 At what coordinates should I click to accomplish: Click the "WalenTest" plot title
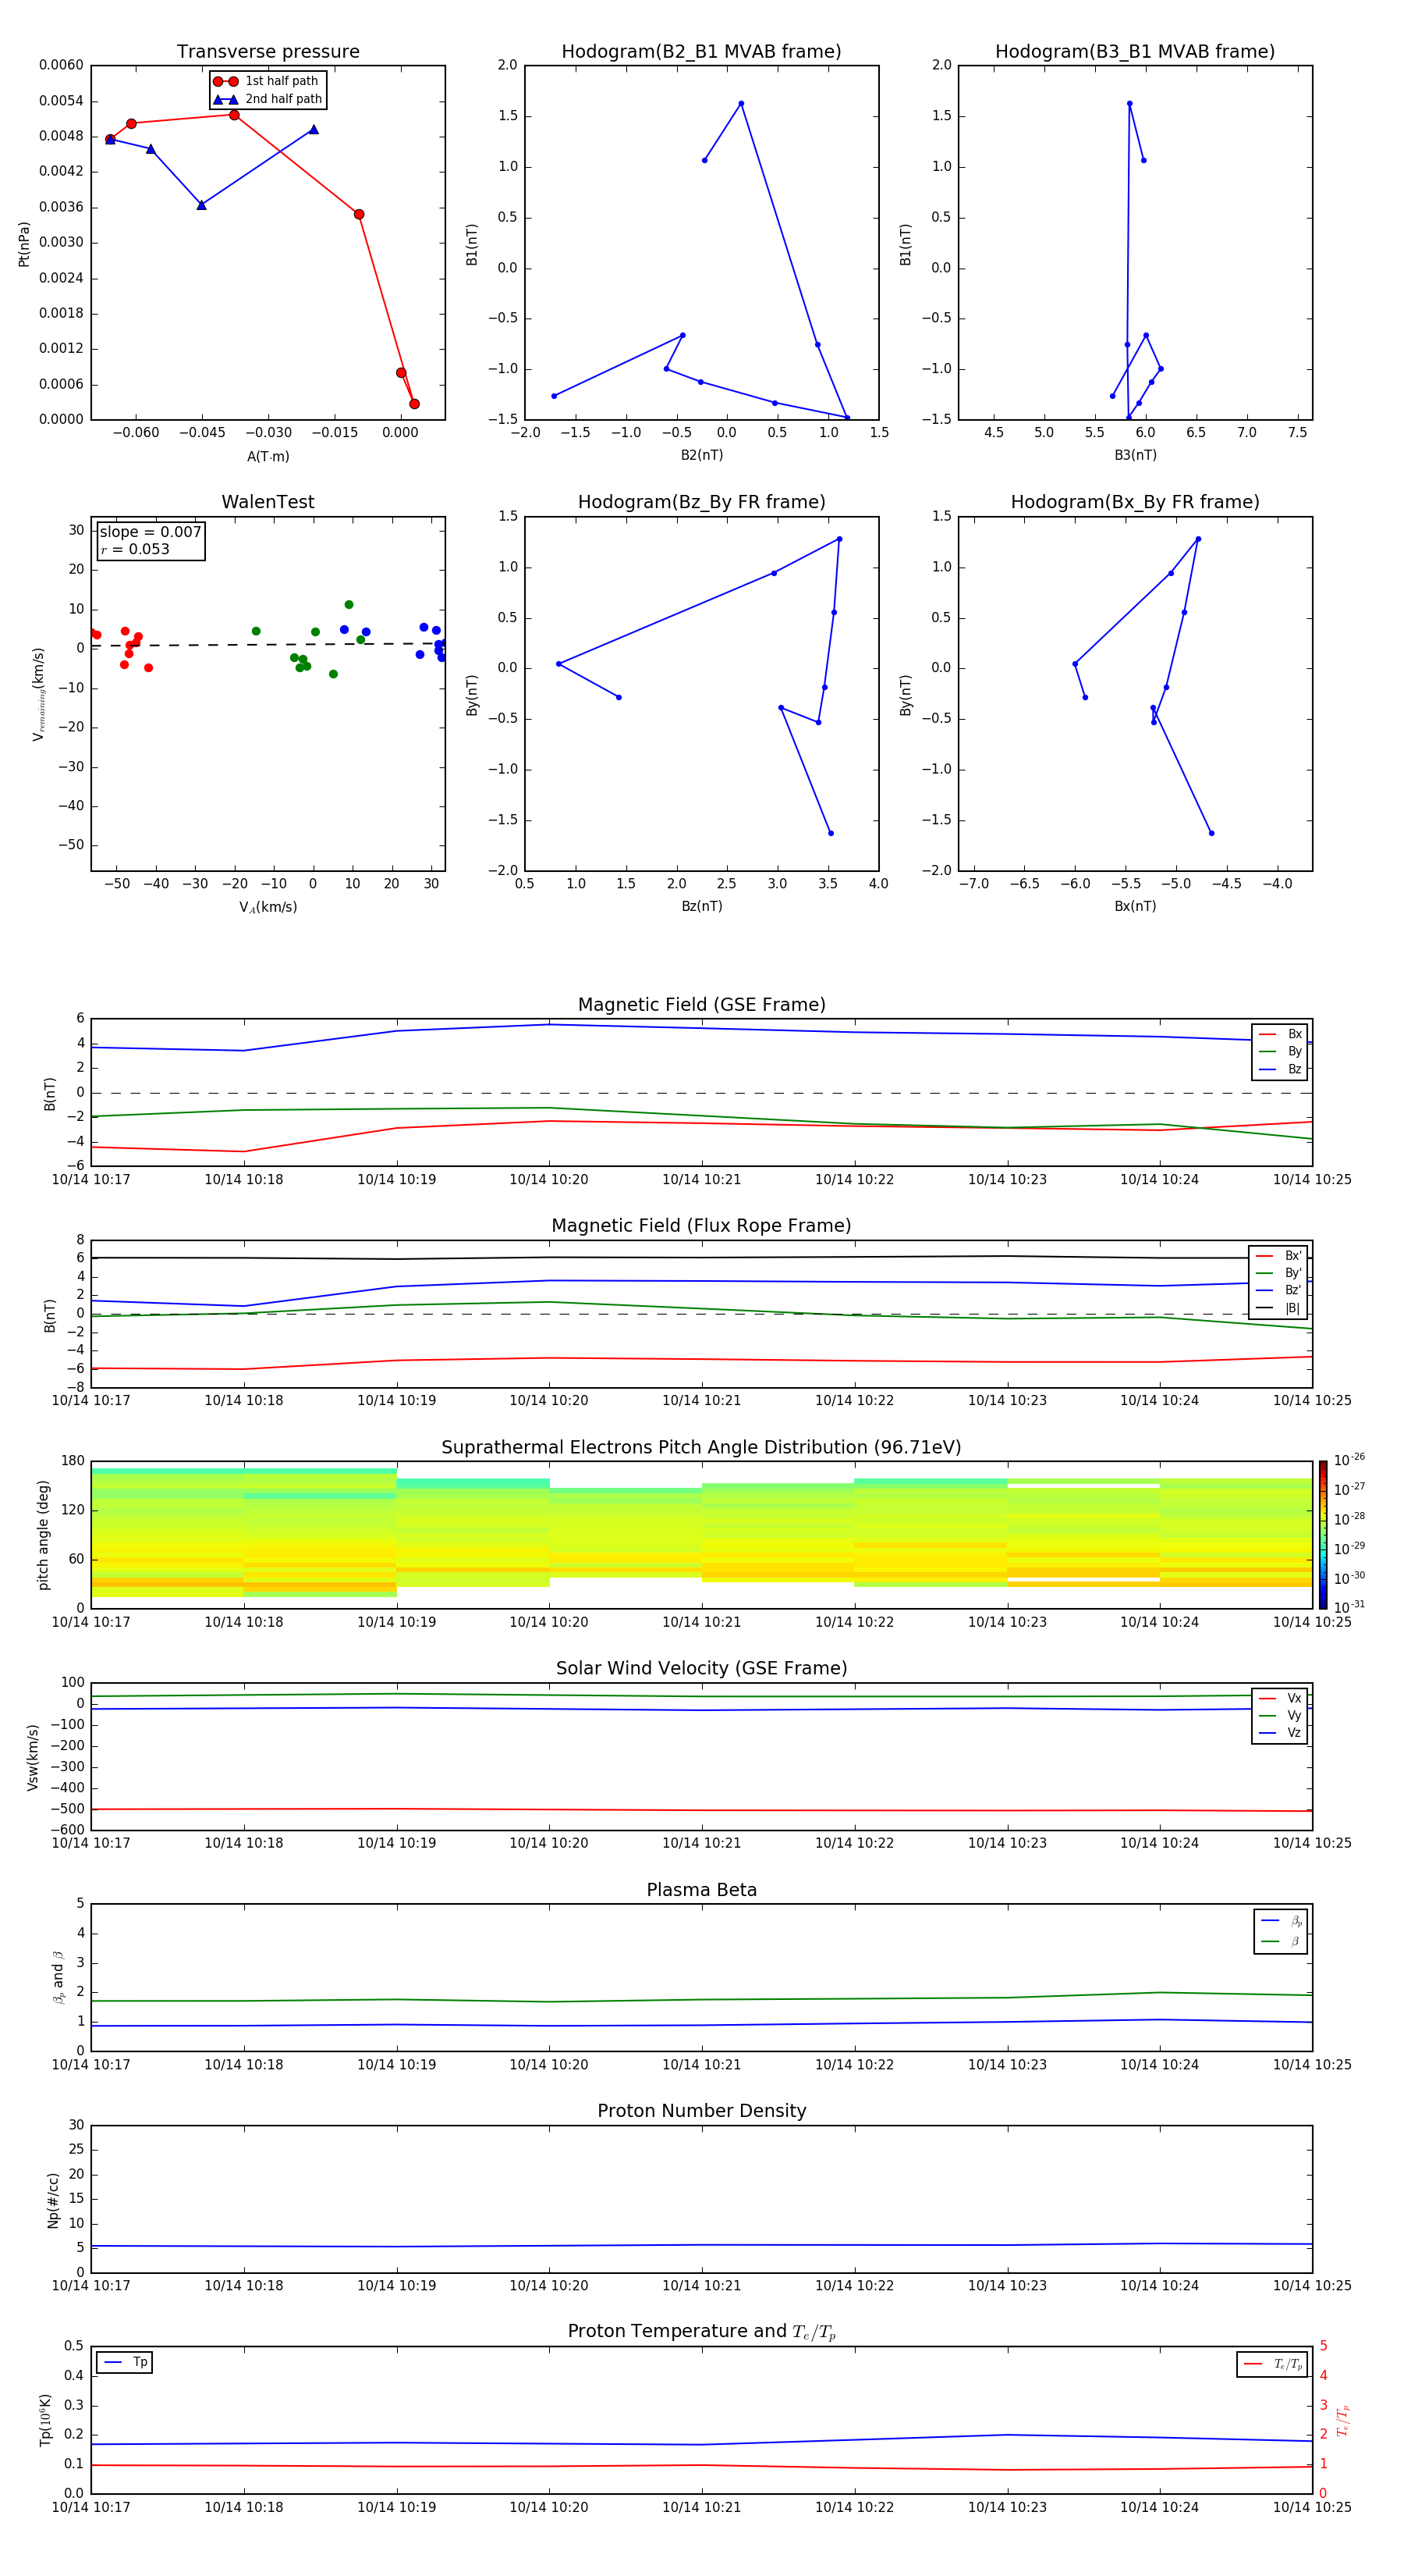tap(268, 502)
